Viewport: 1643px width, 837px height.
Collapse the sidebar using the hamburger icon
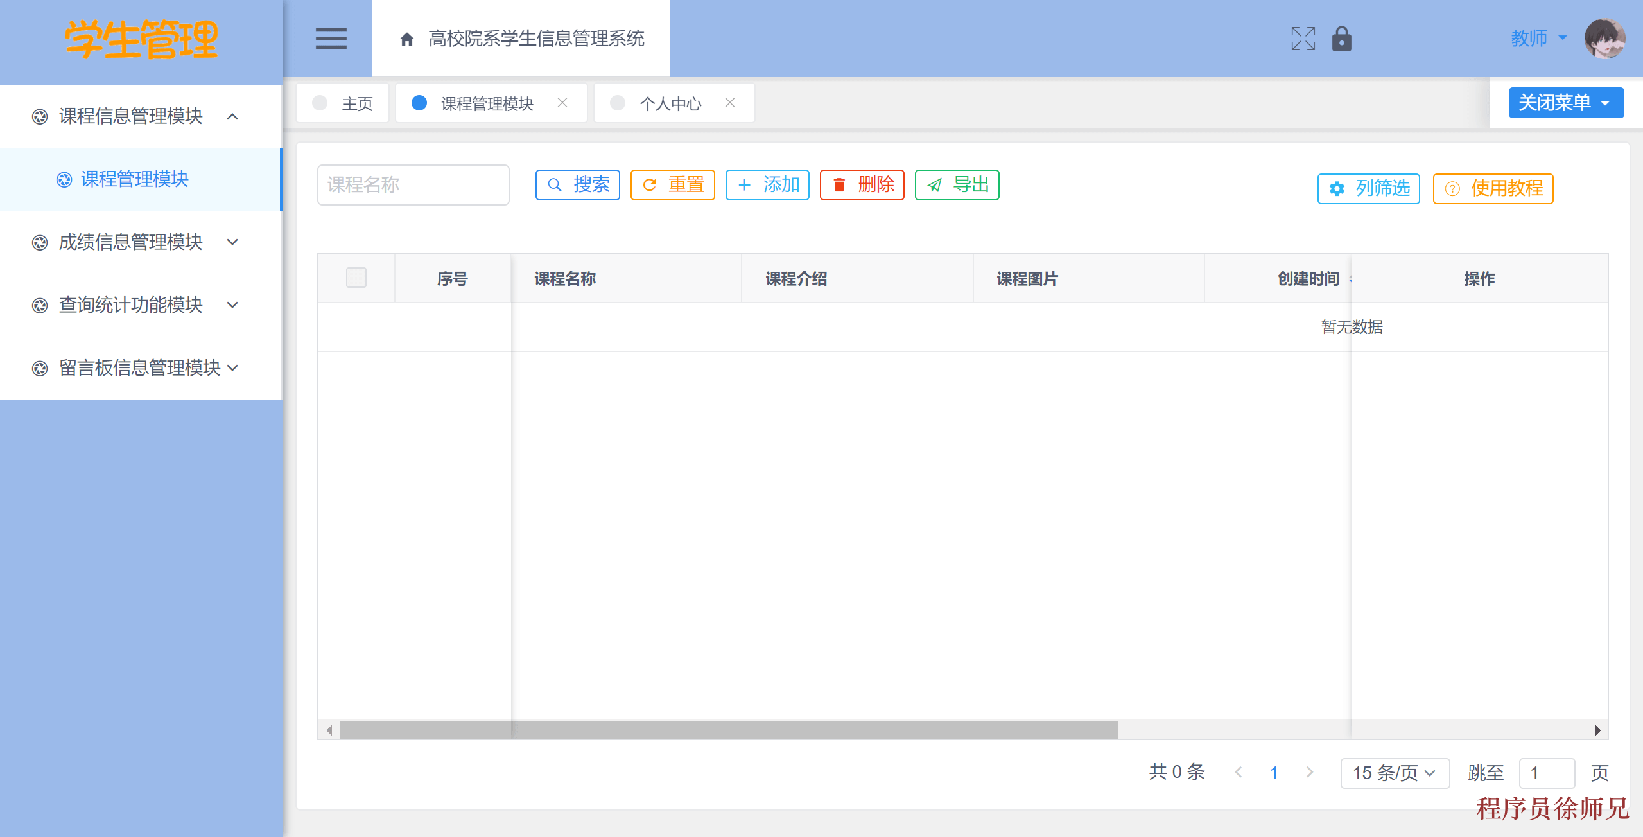[x=331, y=39]
